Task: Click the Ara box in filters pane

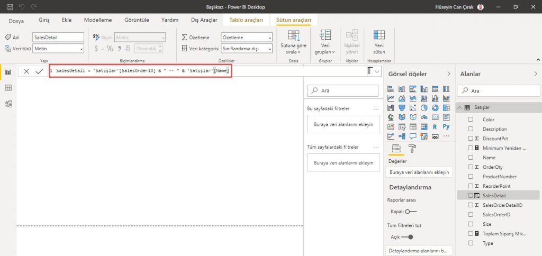Action: tap(342, 90)
